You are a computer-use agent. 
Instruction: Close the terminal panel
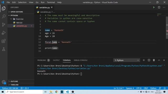(164, 60)
